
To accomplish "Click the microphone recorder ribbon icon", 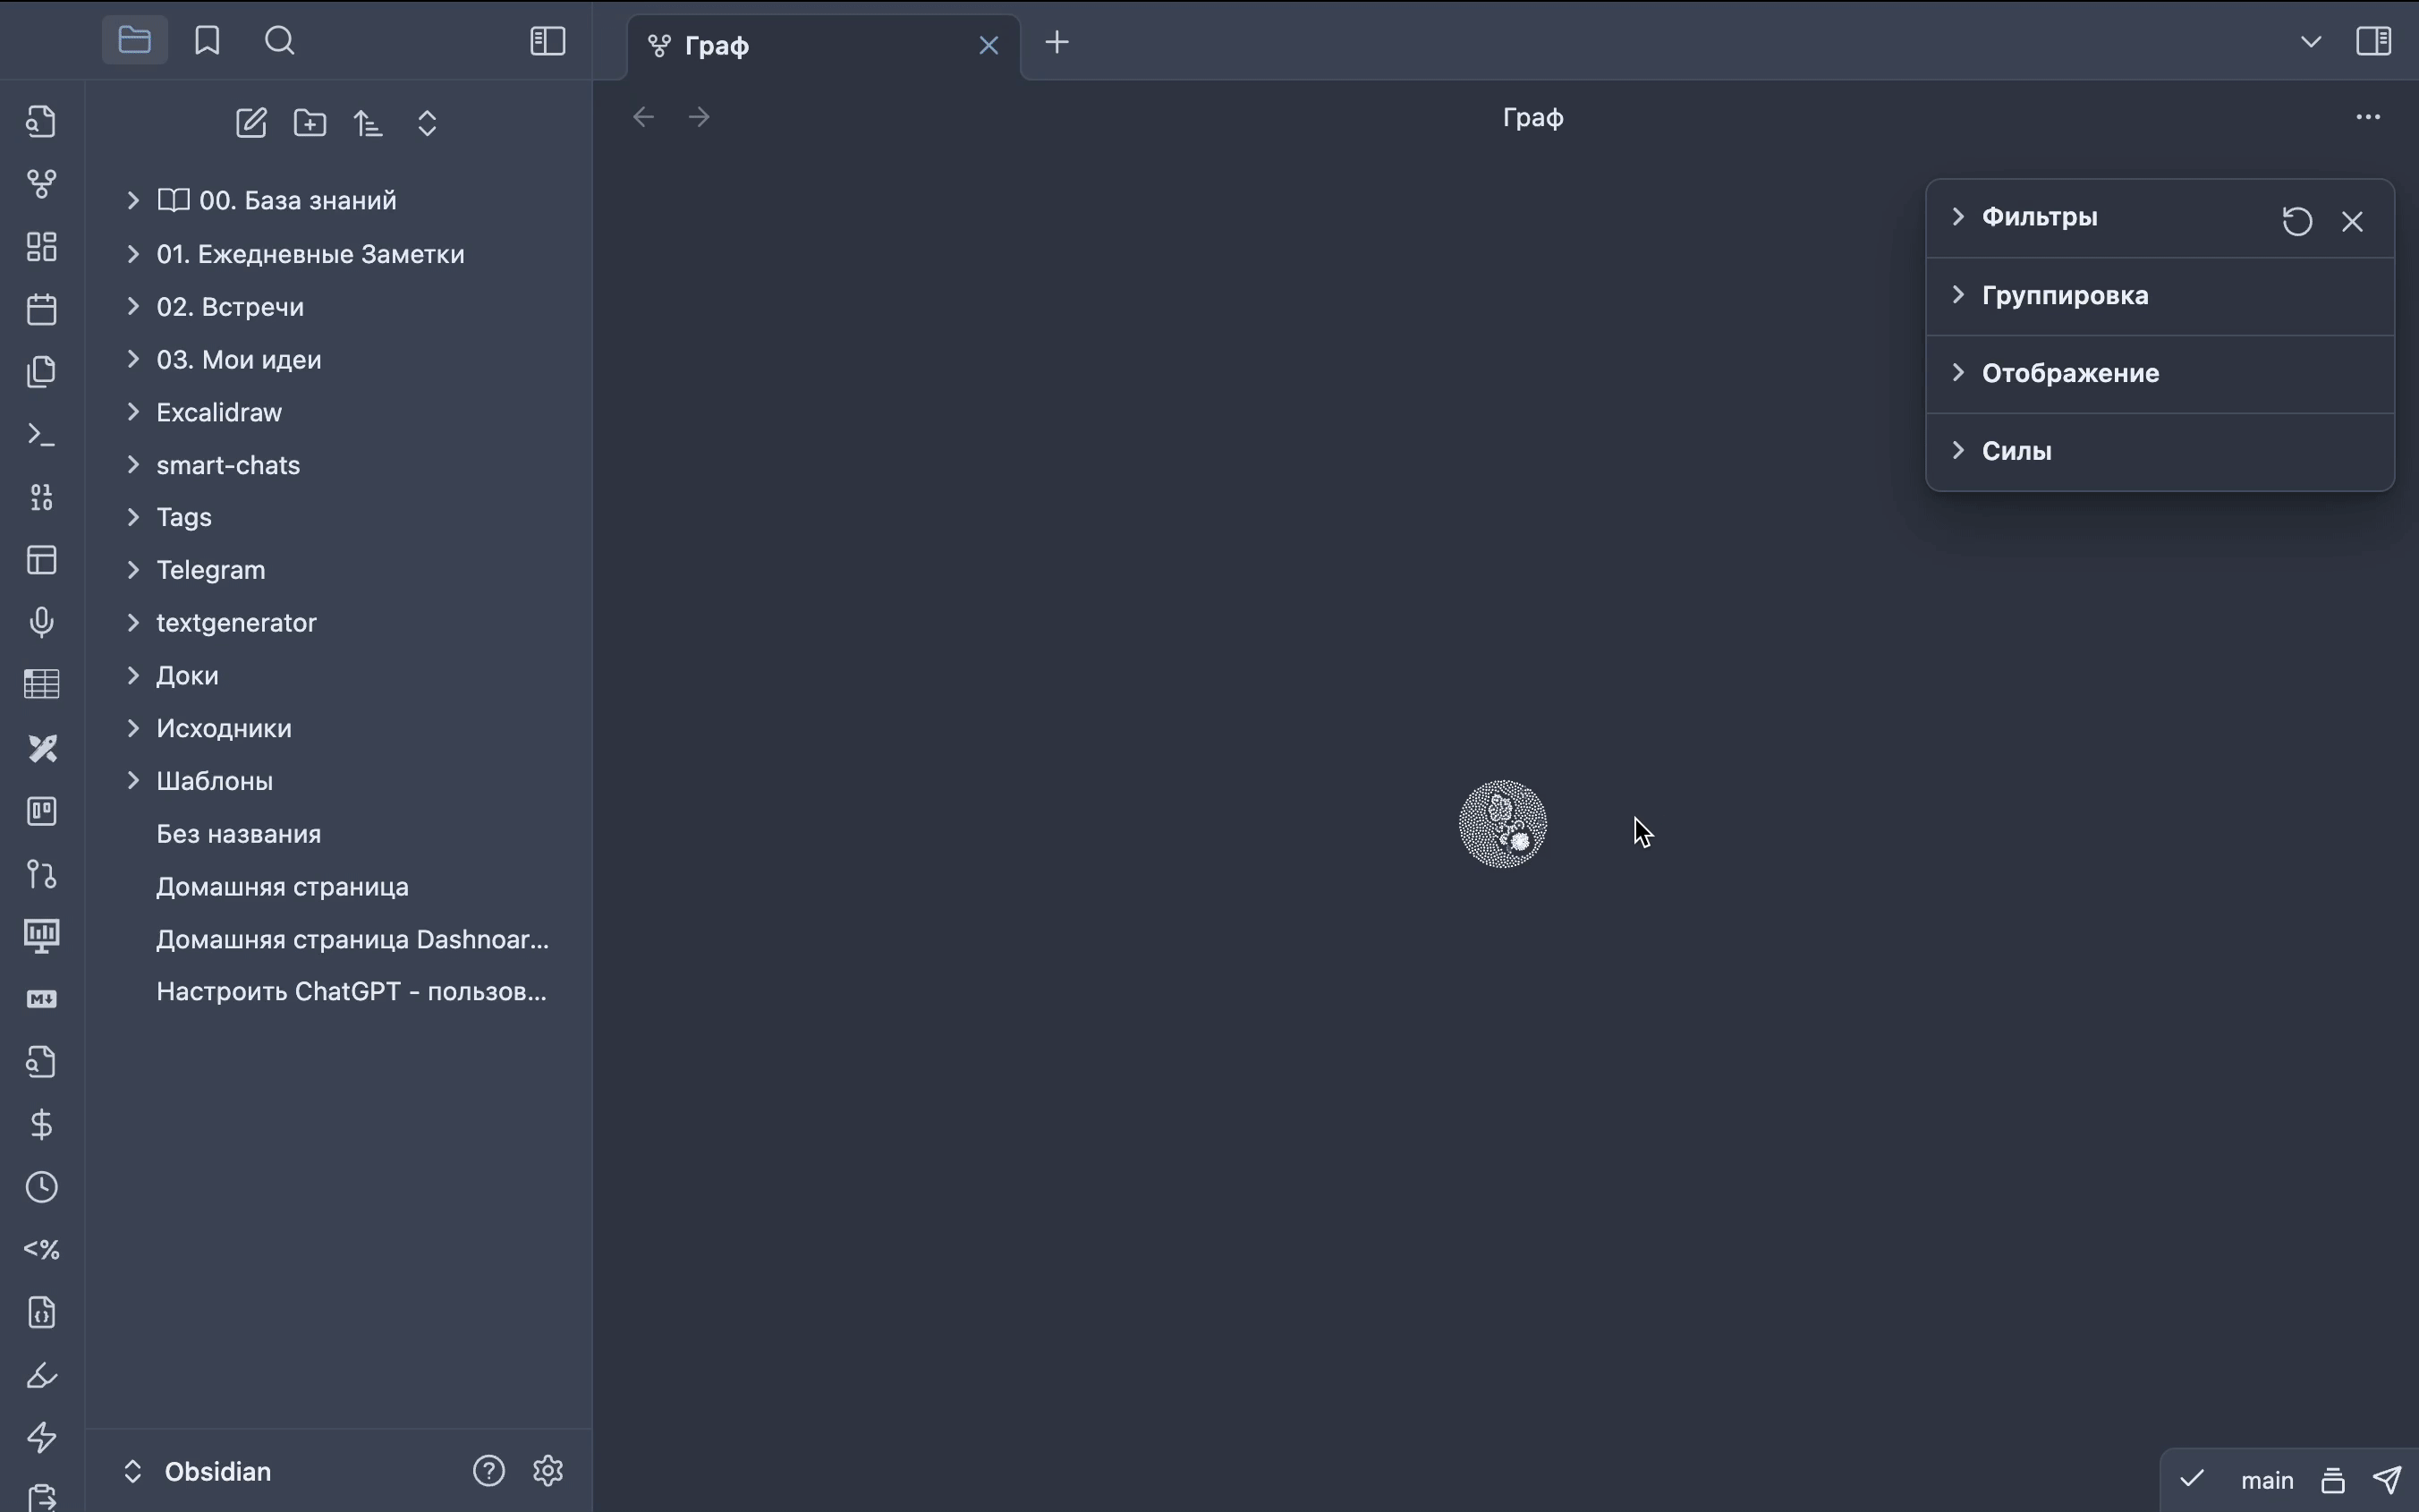I will click(x=41, y=622).
